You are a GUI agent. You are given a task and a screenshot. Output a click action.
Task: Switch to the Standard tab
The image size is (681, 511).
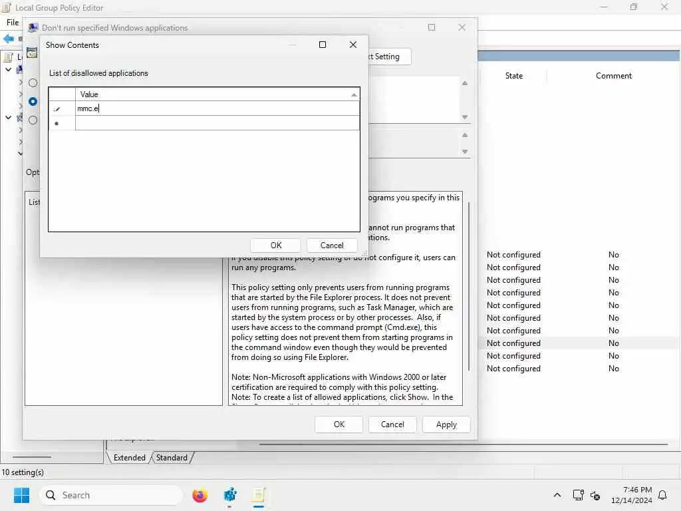[172, 458]
